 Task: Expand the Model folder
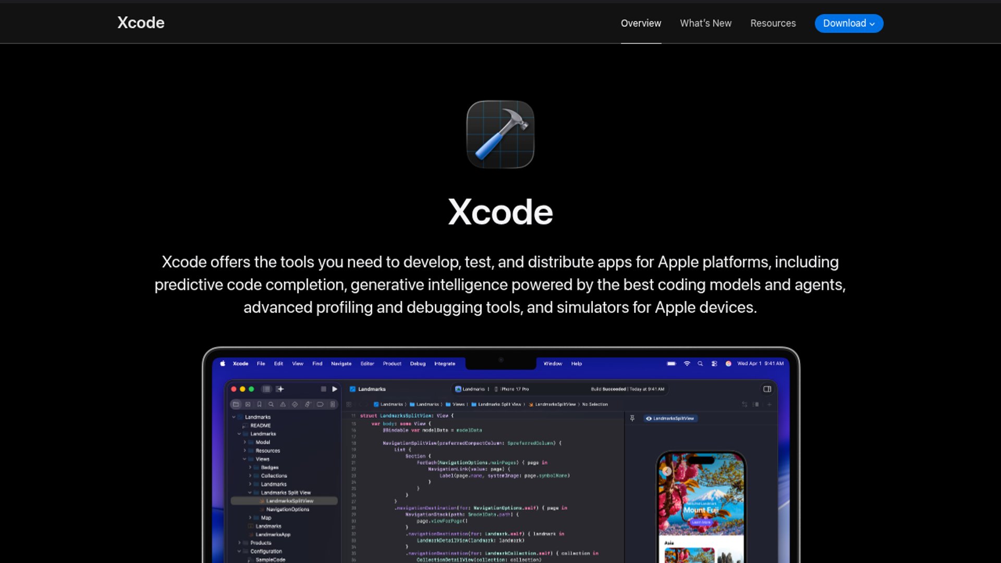245,442
